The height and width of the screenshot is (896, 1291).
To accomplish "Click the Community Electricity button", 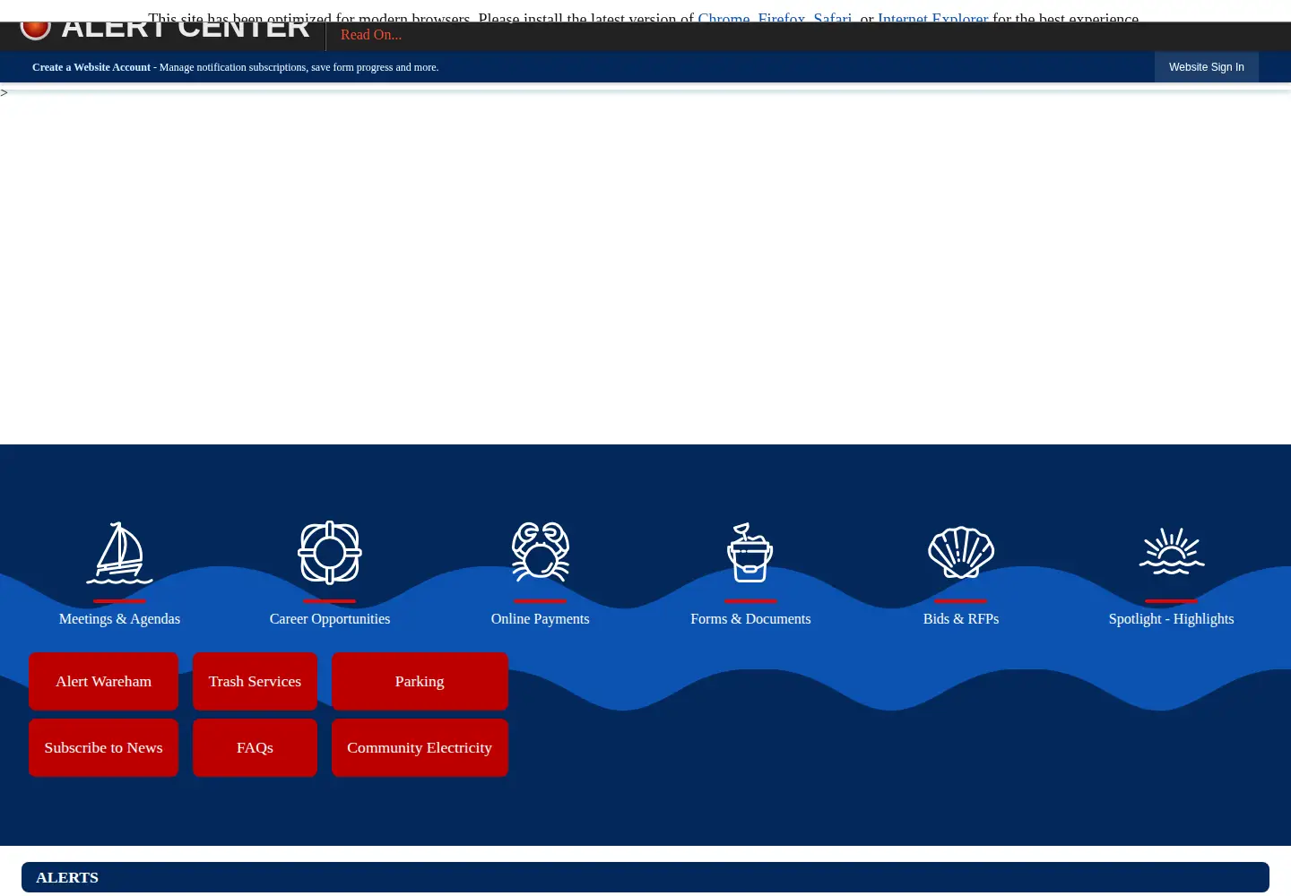I will coord(420,747).
